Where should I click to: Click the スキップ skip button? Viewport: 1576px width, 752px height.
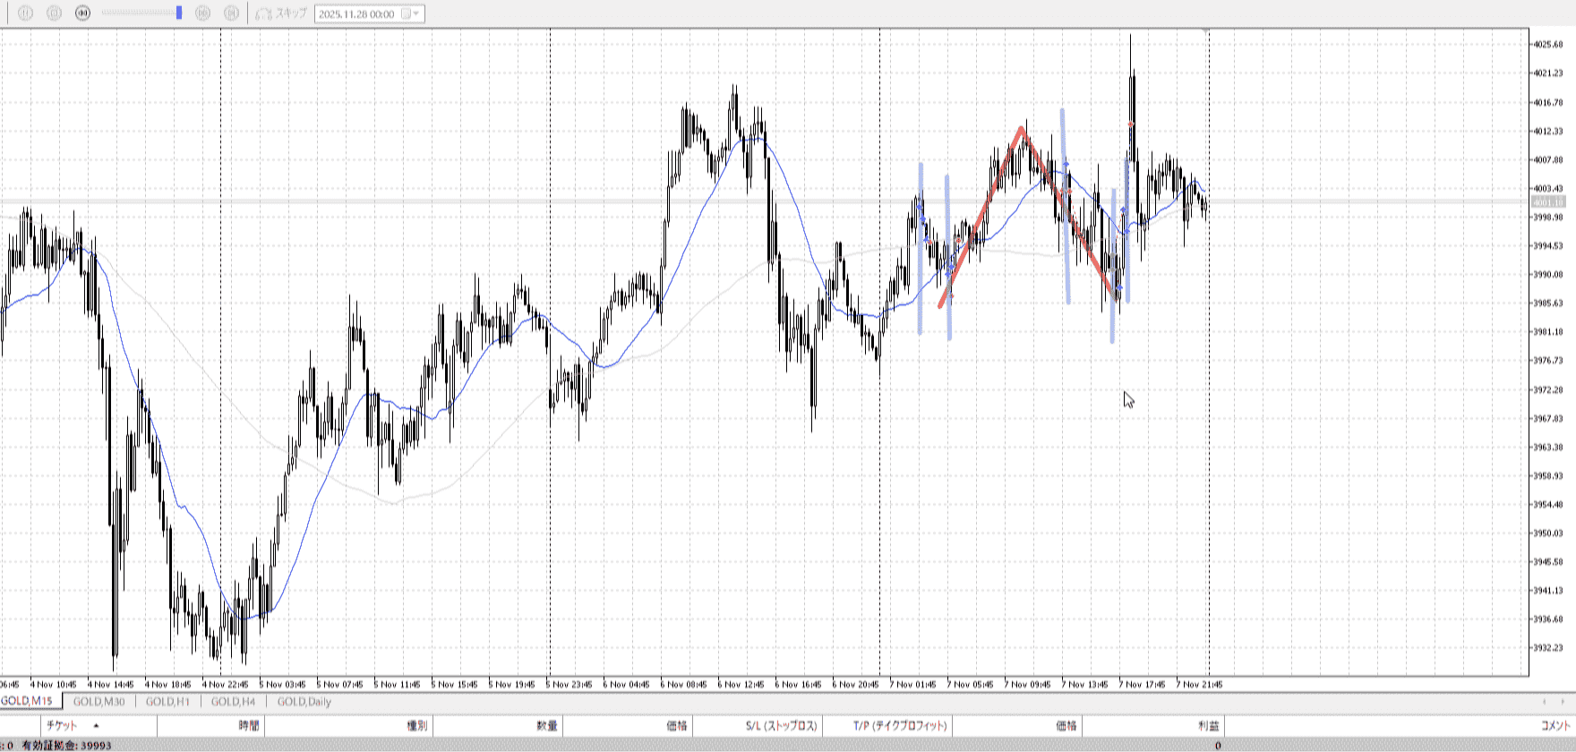[281, 13]
